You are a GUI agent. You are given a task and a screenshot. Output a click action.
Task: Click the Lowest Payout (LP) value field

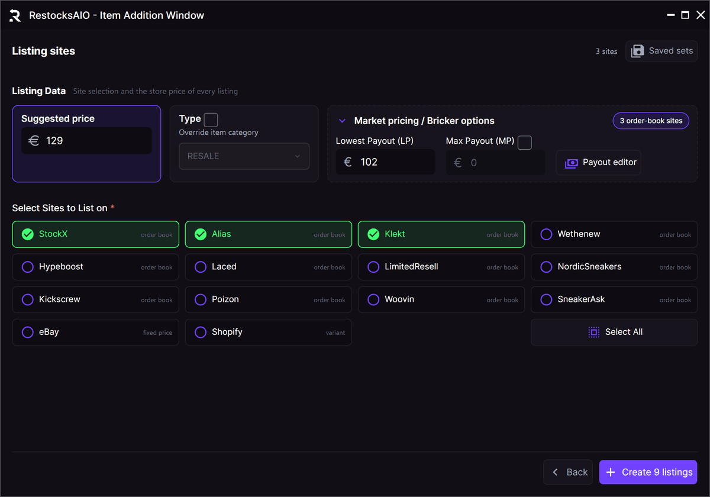[385, 162]
